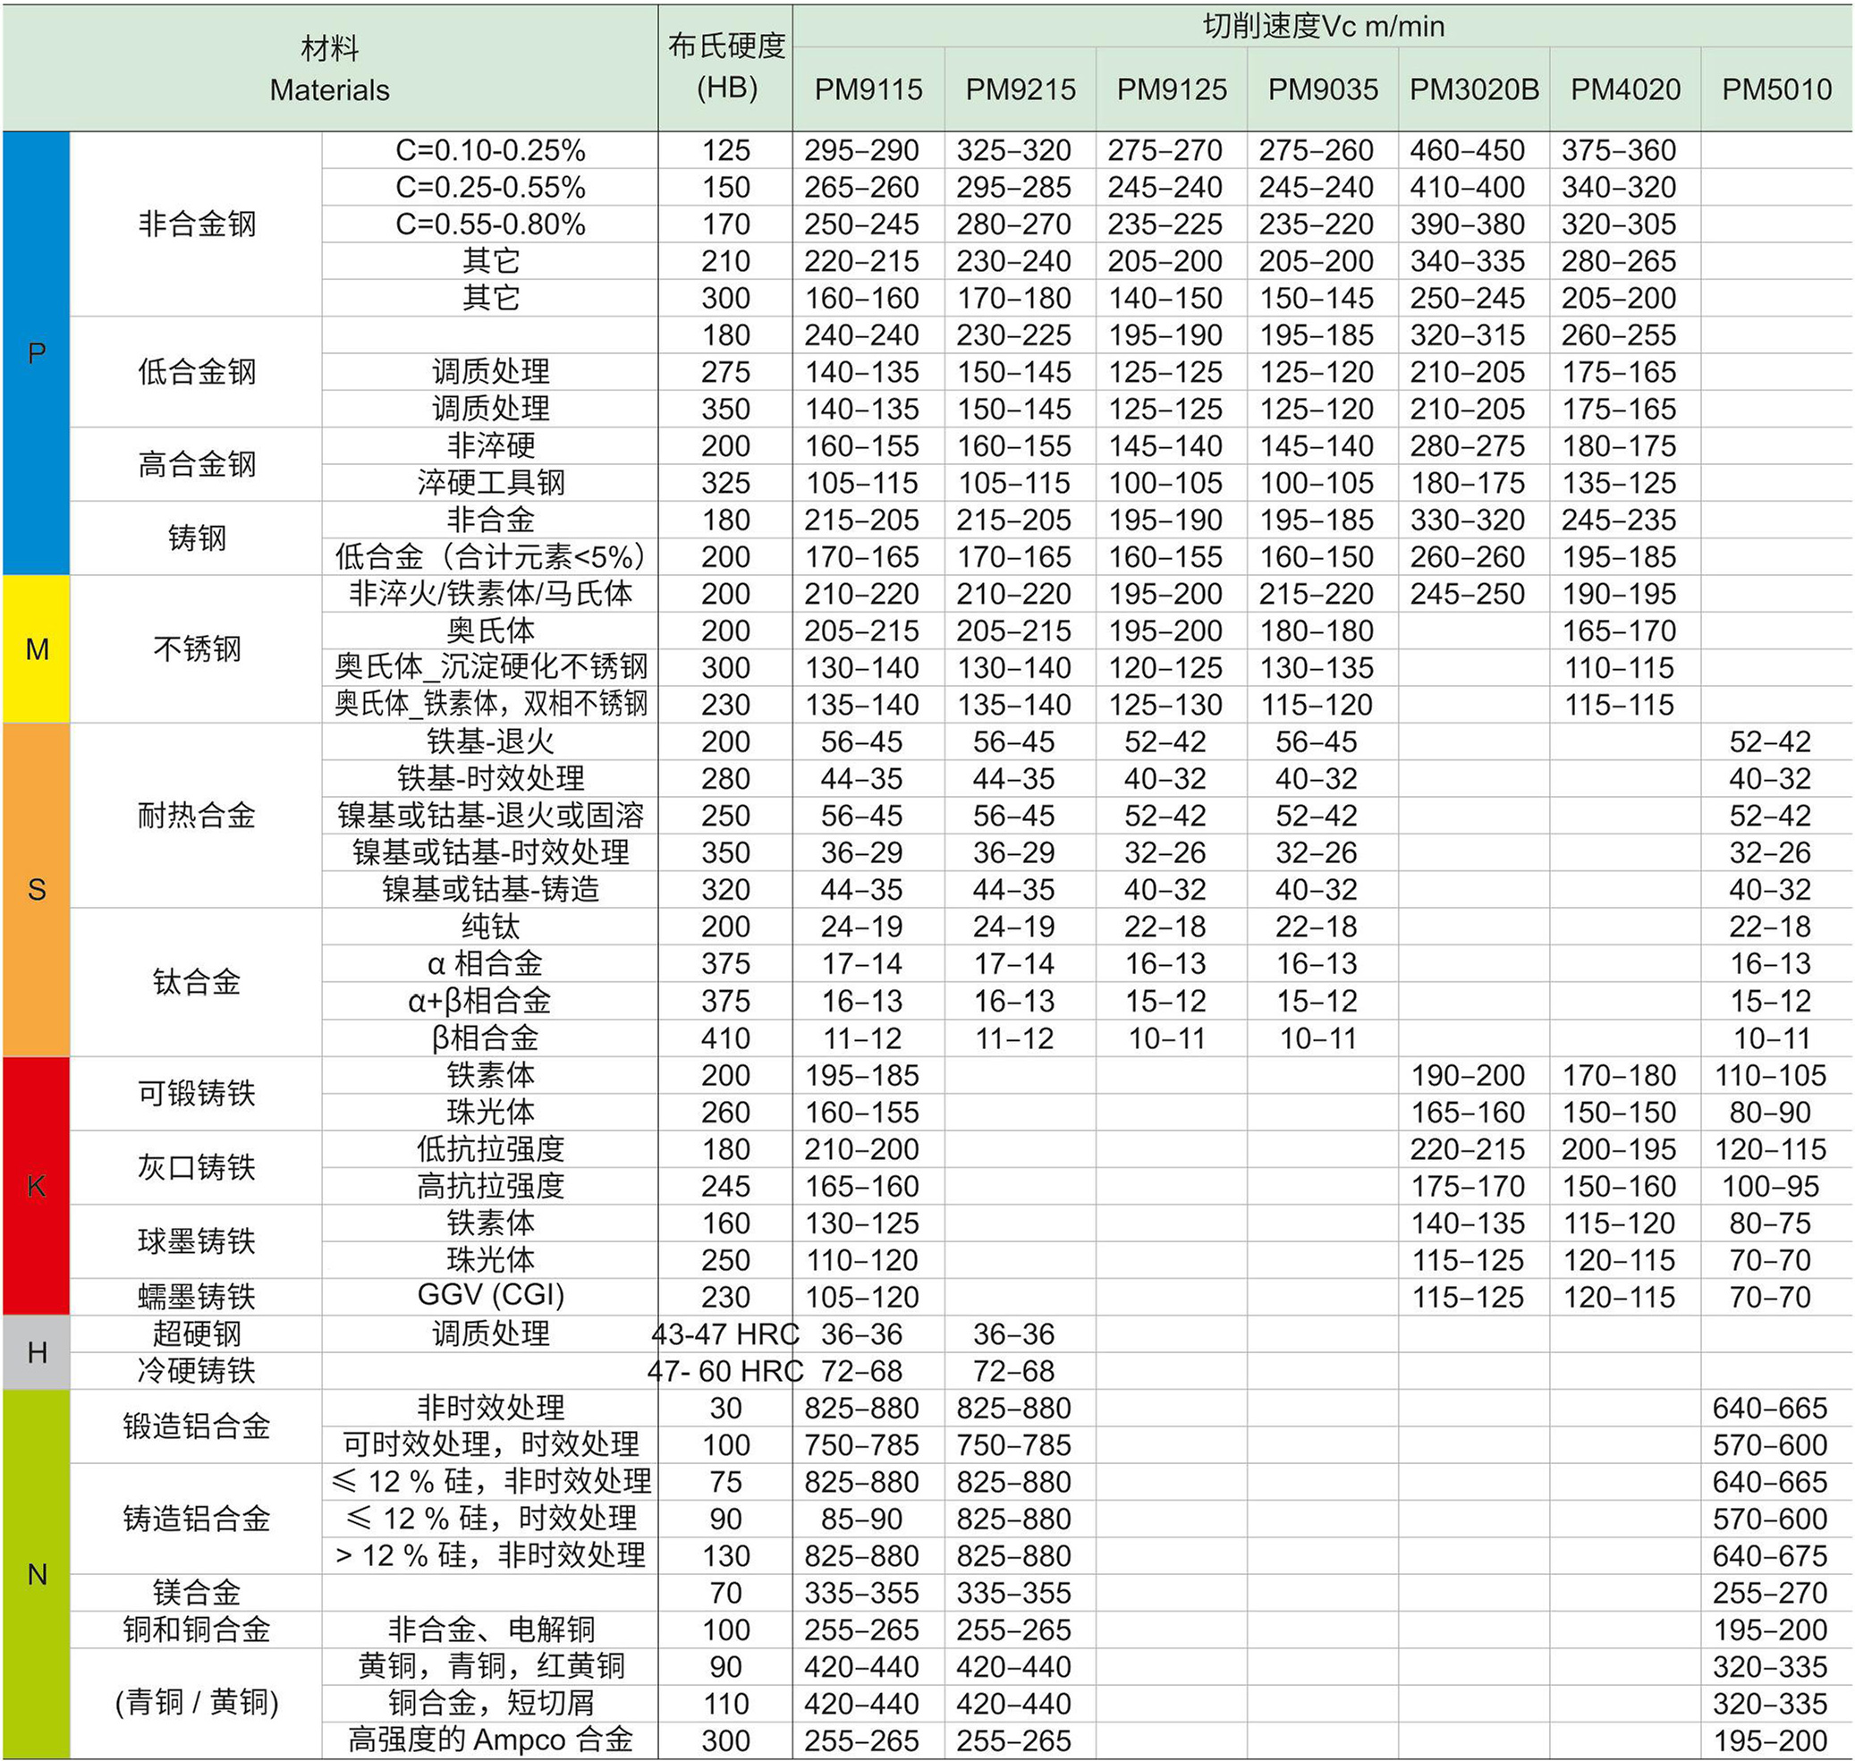Click the 高抗拉强度 row label
This screenshot has height=1761, width=1855.
490,1186
